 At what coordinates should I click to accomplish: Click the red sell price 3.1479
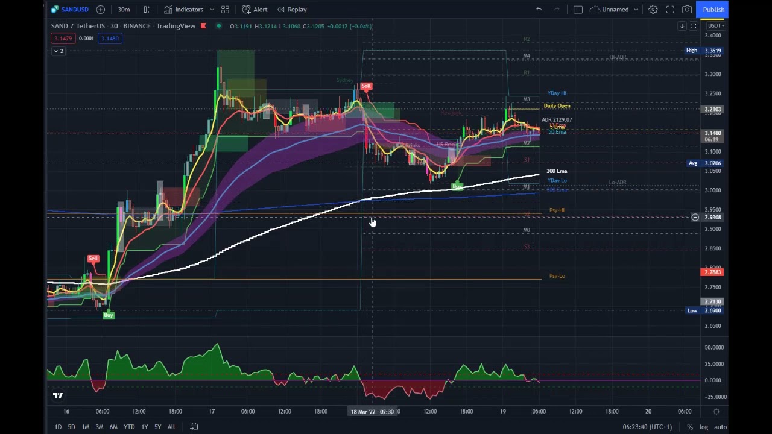(63, 39)
